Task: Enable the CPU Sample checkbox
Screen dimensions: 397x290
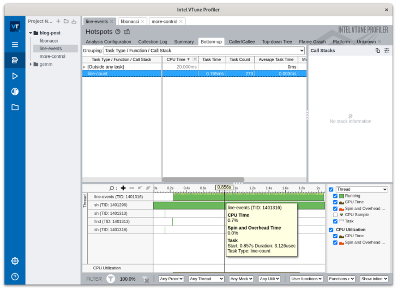Action: [335, 215]
